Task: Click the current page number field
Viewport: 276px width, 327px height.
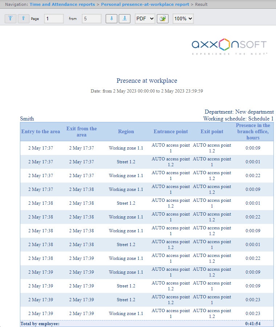Action: 54,19
